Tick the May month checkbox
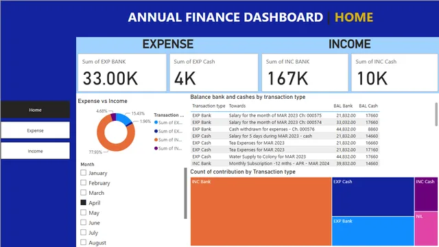Viewport: 439px width, 247px height. 83,212
